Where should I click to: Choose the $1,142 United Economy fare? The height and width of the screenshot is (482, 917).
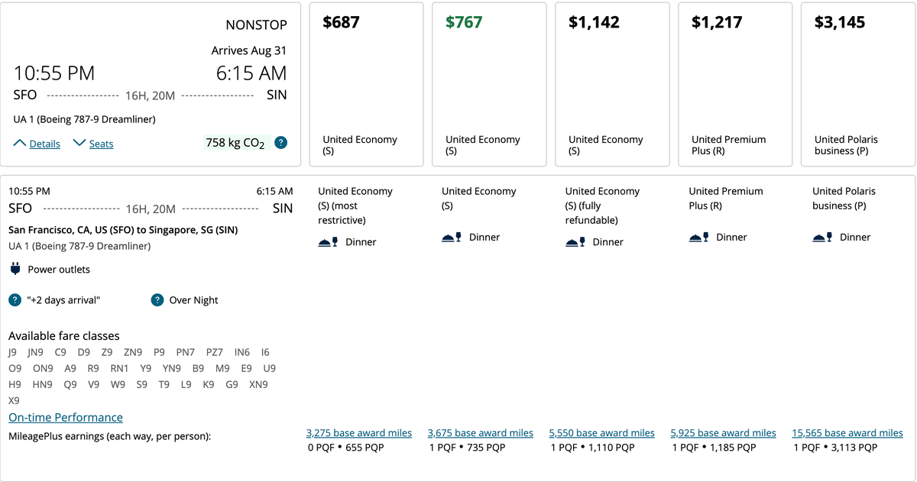(612, 84)
